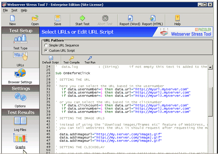Viewport: 218px width, 154px height.
Task: Click line 43 comment about webstress URLs
Action: (131, 128)
